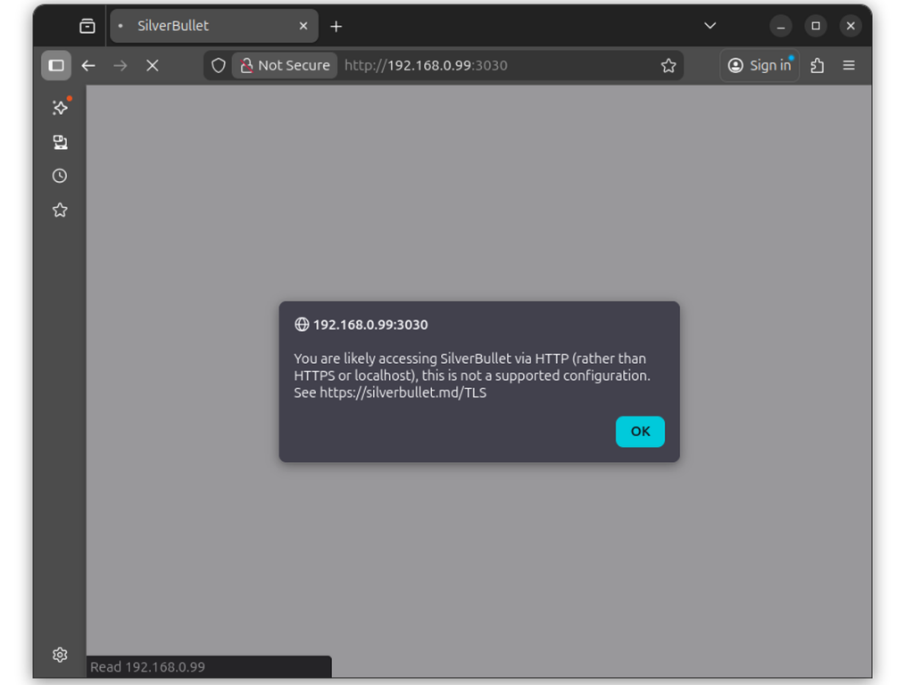Image resolution: width=914 pixels, height=685 pixels.
Task: Open bookmarks from the sidebar star icon
Action: [59, 210]
